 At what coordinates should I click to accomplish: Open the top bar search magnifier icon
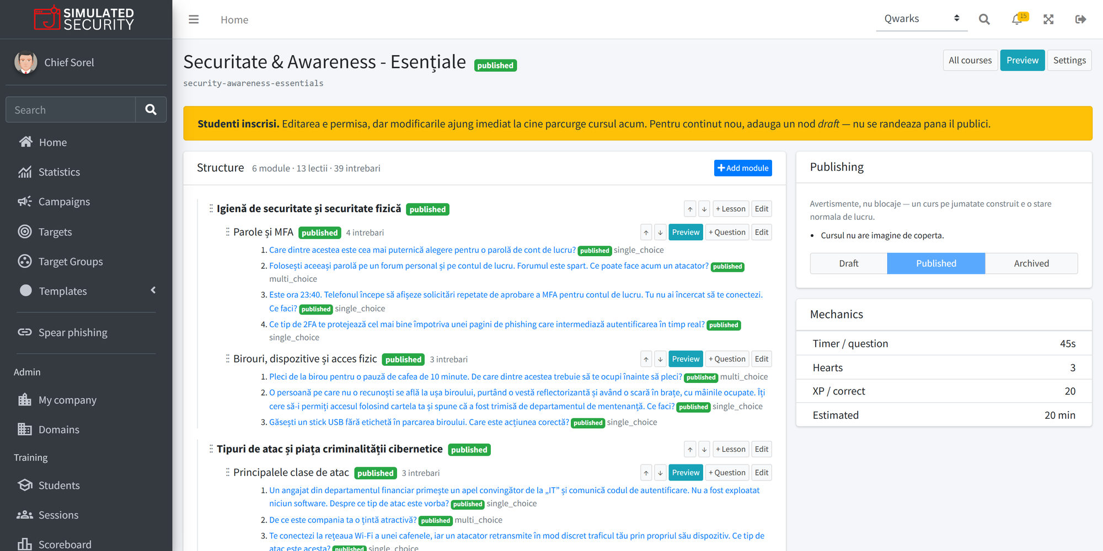coord(984,19)
